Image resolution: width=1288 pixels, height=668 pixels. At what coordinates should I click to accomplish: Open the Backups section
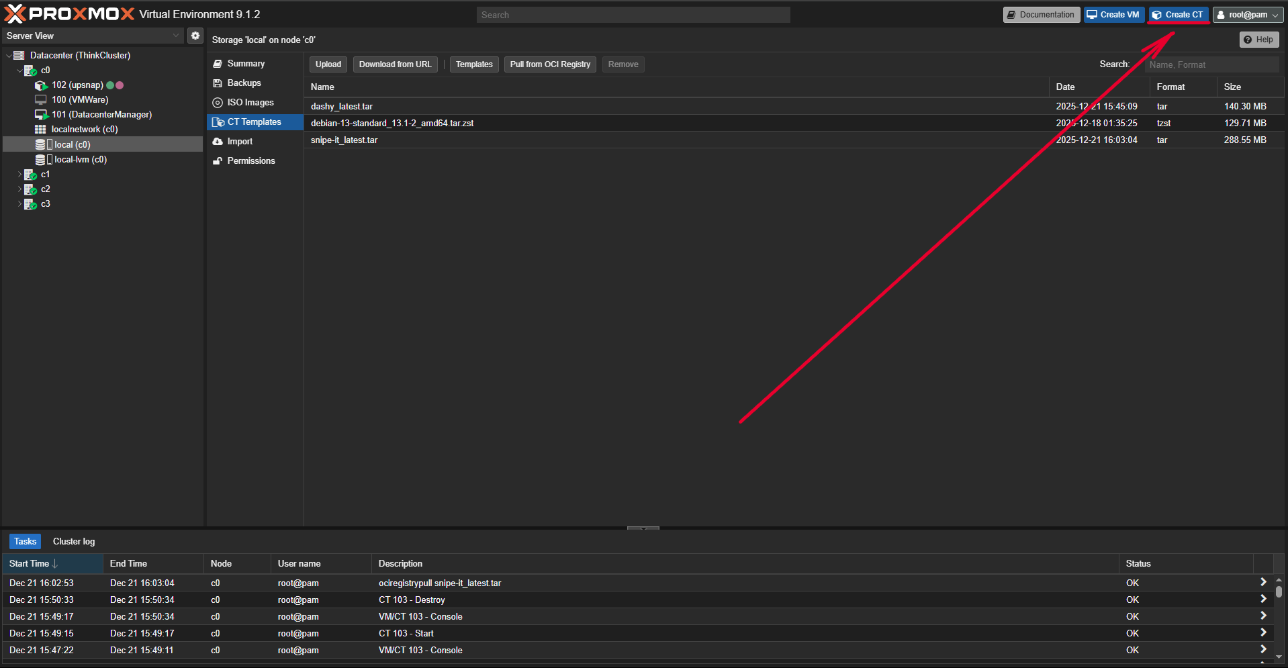[244, 83]
